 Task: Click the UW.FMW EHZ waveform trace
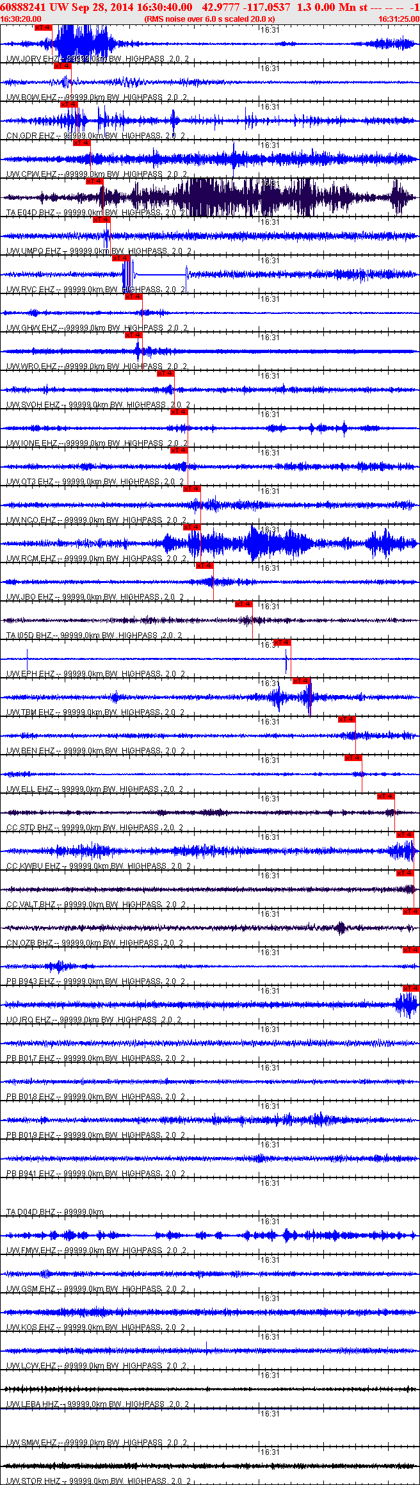[210, 1235]
